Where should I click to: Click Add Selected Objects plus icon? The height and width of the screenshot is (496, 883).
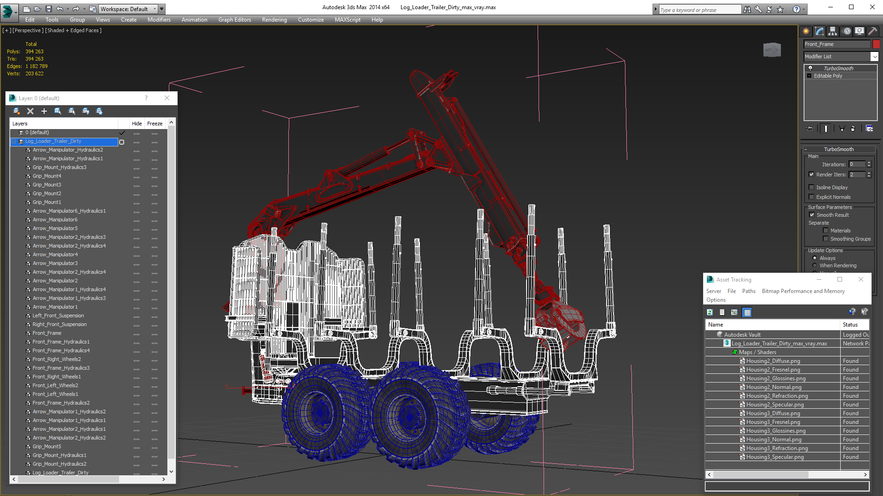(x=44, y=111)
